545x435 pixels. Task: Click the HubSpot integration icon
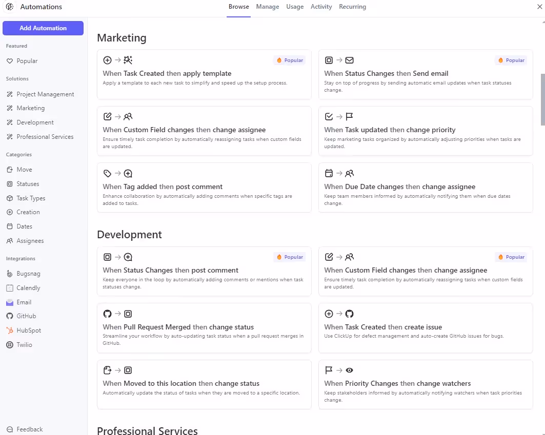pos(10,330)
